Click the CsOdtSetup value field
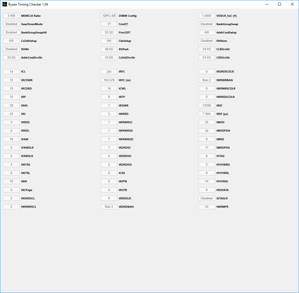Screen dimensions: 299x293 11,41
